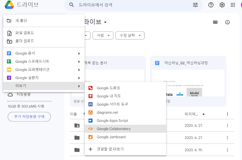242x160 pixels.
Task: Choose 파일 업로드 from the menu
Action: (x=44, y=33)
